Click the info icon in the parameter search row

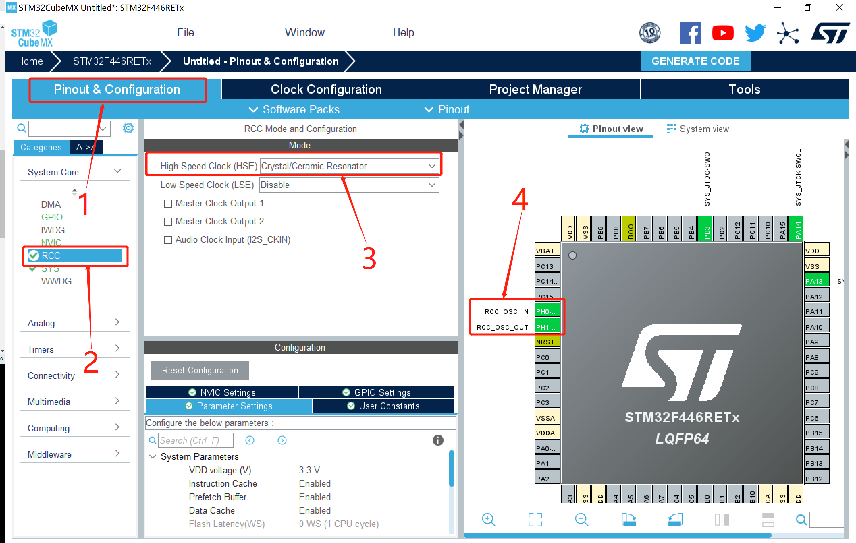[437, 440]
